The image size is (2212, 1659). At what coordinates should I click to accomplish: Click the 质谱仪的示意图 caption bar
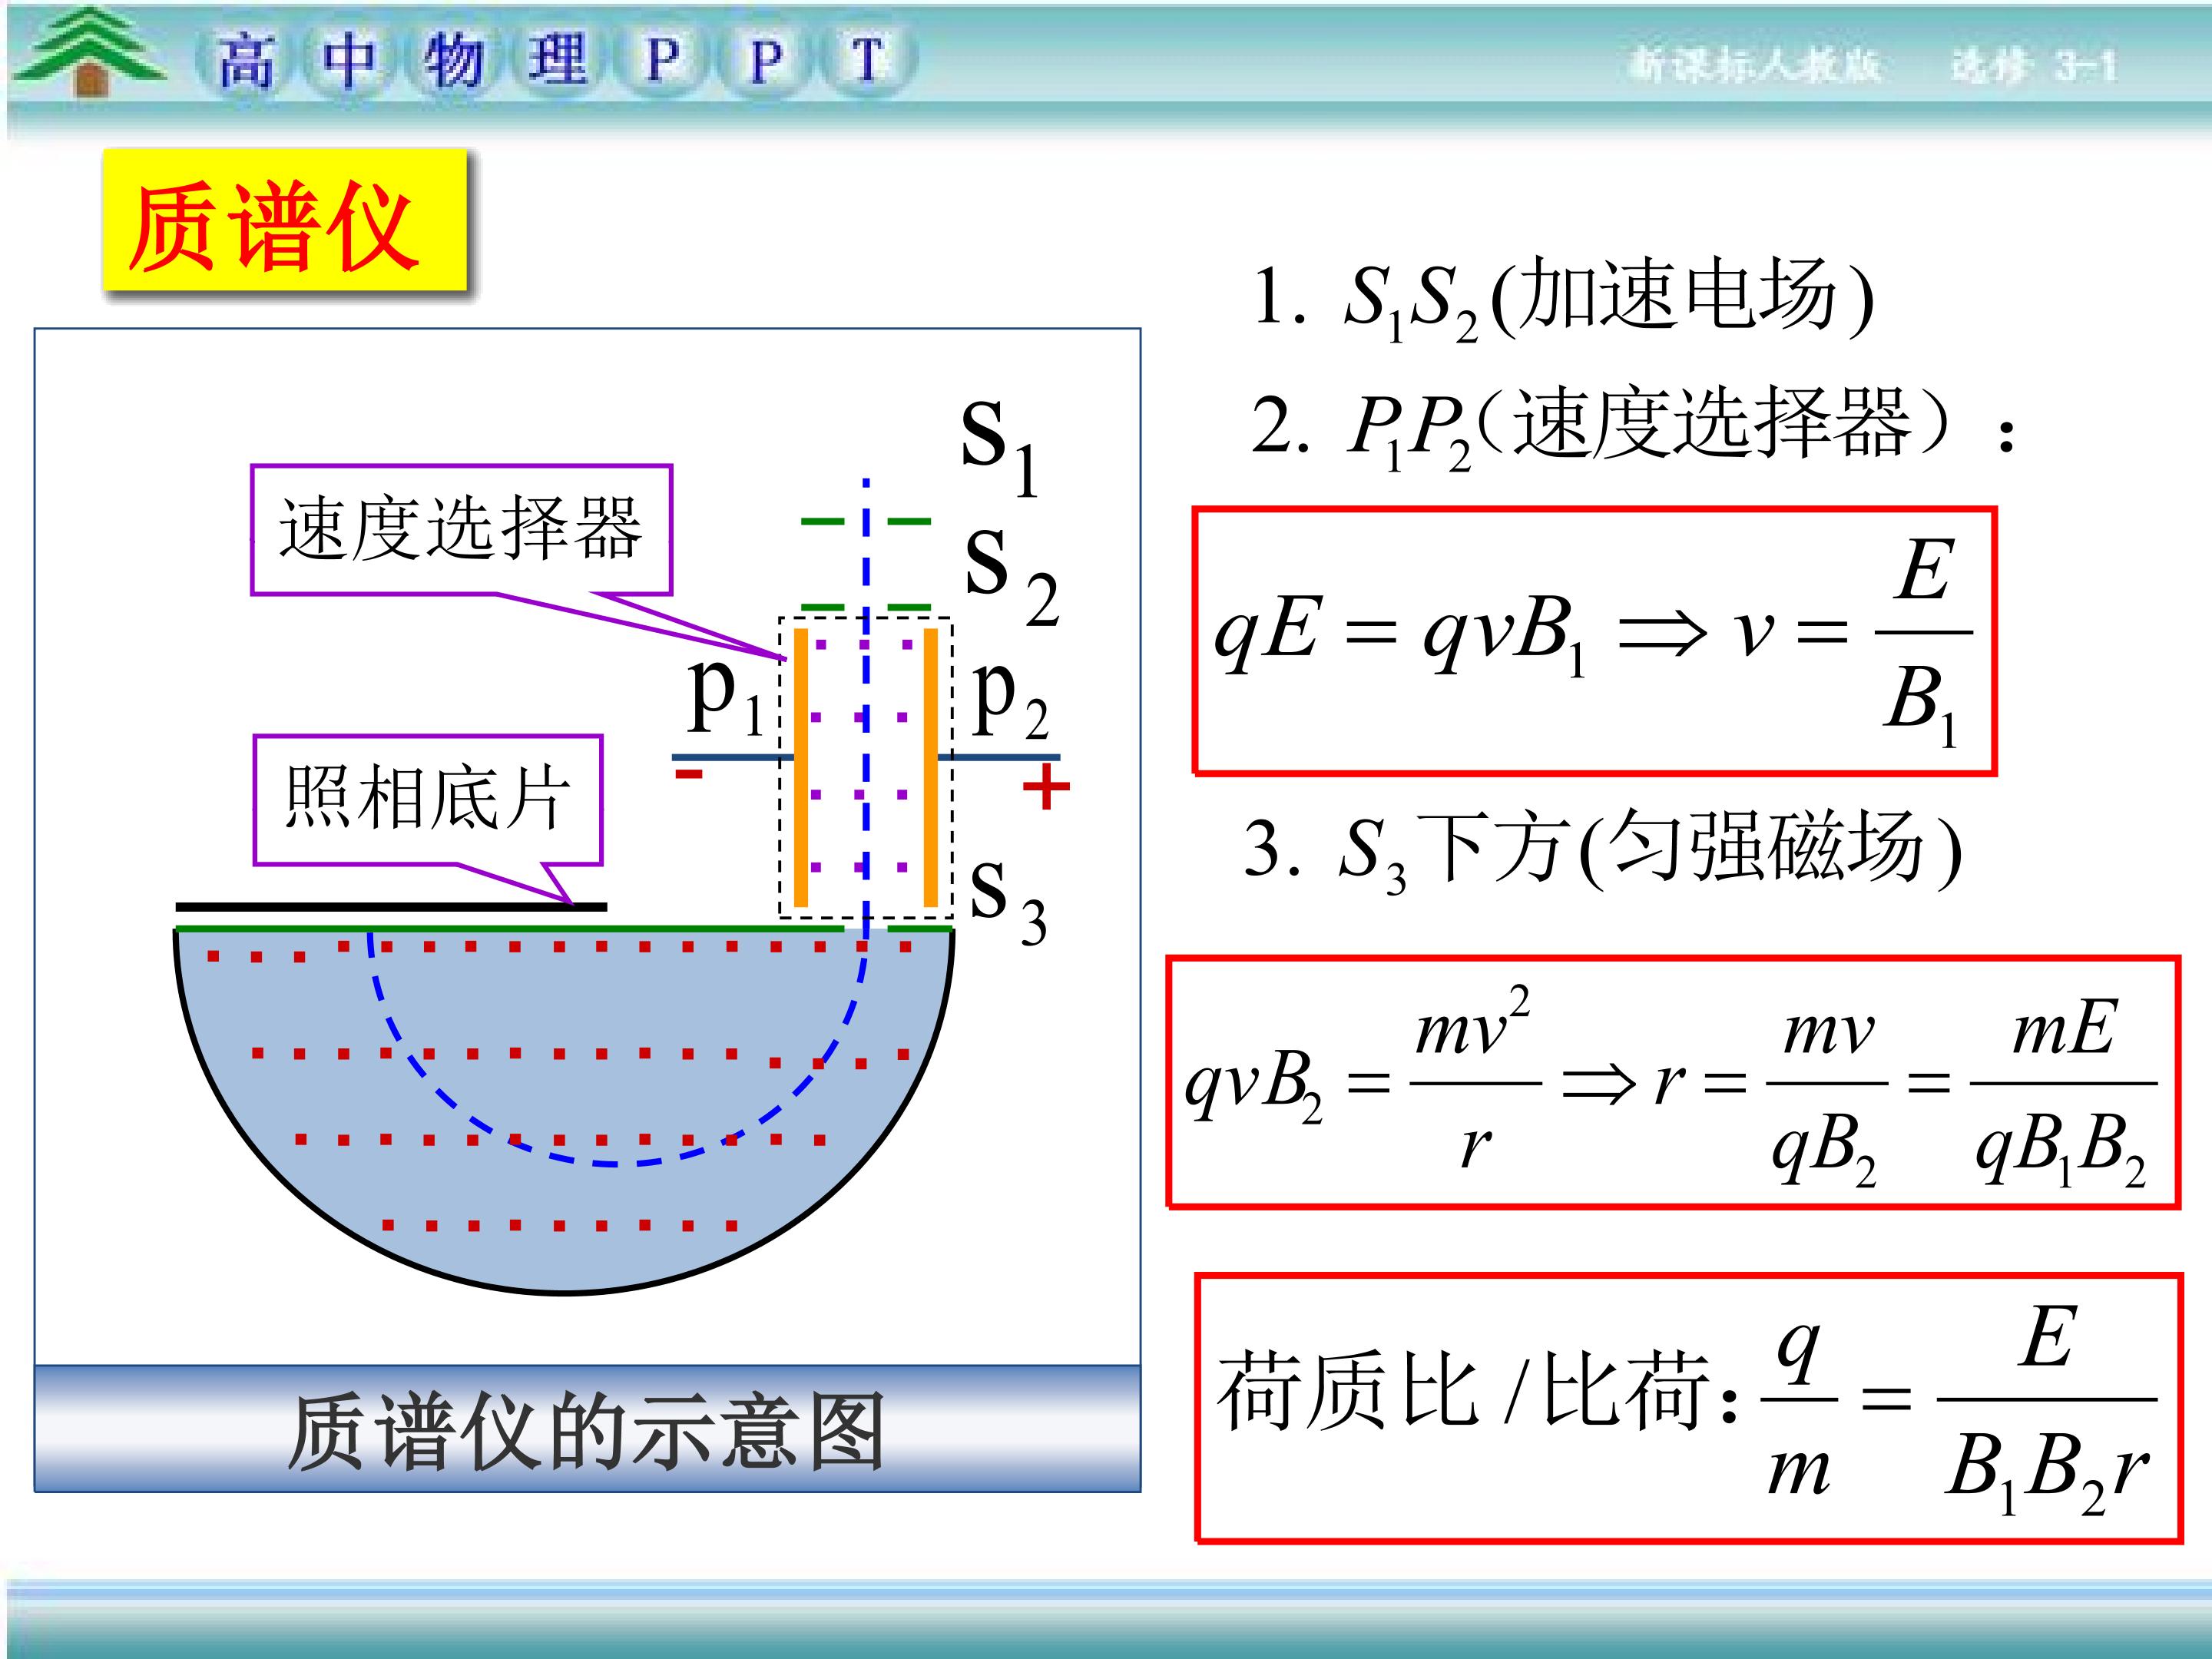coord(587,1430)
